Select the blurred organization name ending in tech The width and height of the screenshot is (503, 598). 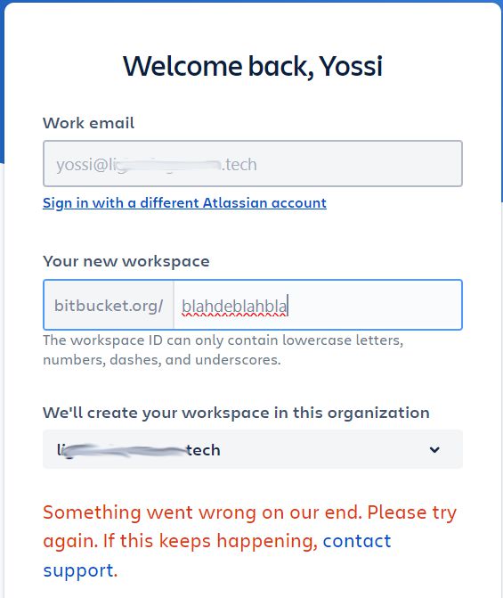click(x=139, y=450)
